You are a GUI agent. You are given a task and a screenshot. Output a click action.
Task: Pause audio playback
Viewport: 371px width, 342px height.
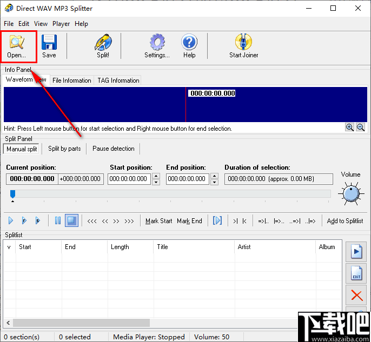click(58, 221)
